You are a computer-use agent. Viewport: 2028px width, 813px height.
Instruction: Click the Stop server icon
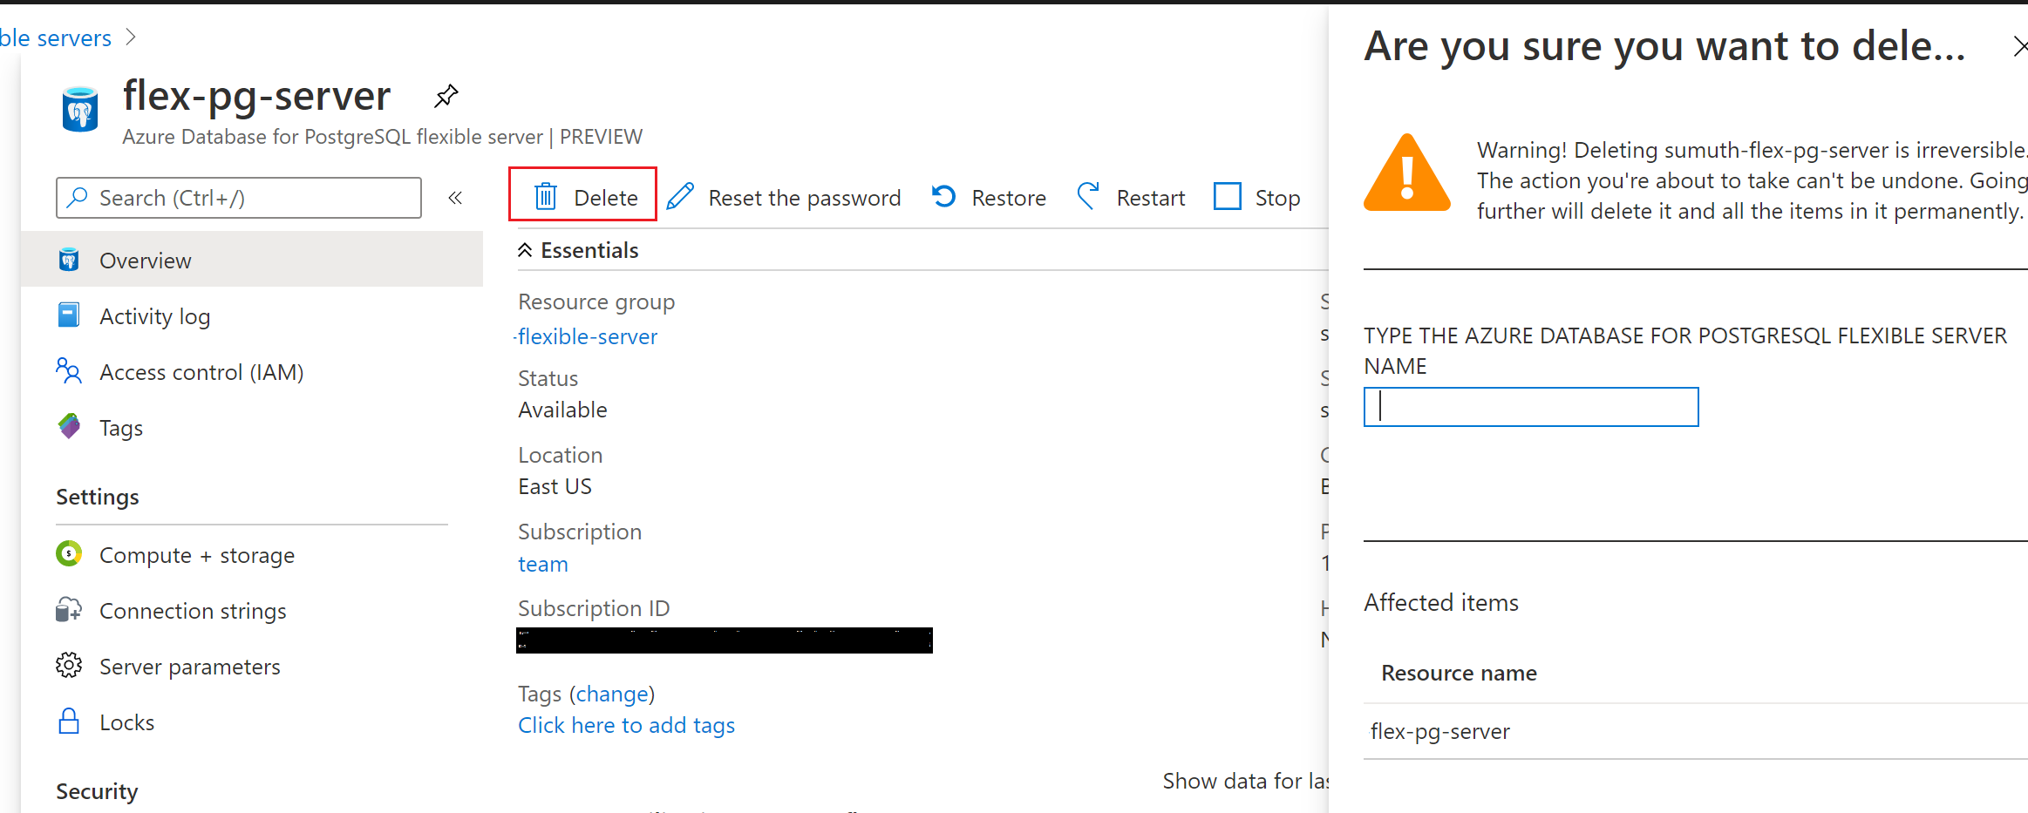1227,196
